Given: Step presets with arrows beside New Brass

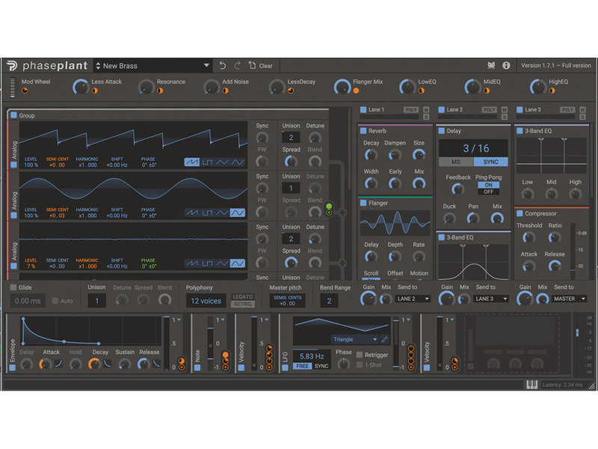Looking at the screenshot, I should click(98, 66).
